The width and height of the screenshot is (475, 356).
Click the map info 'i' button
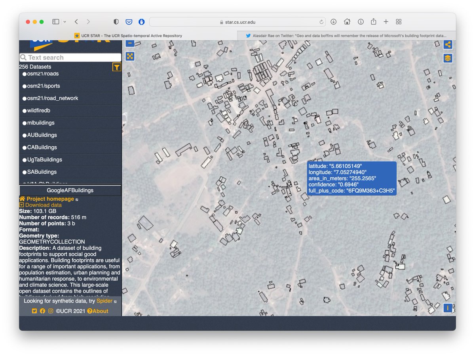coord(448,308)
